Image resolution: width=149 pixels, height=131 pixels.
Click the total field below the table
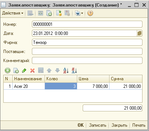click(x=112, y=108)
